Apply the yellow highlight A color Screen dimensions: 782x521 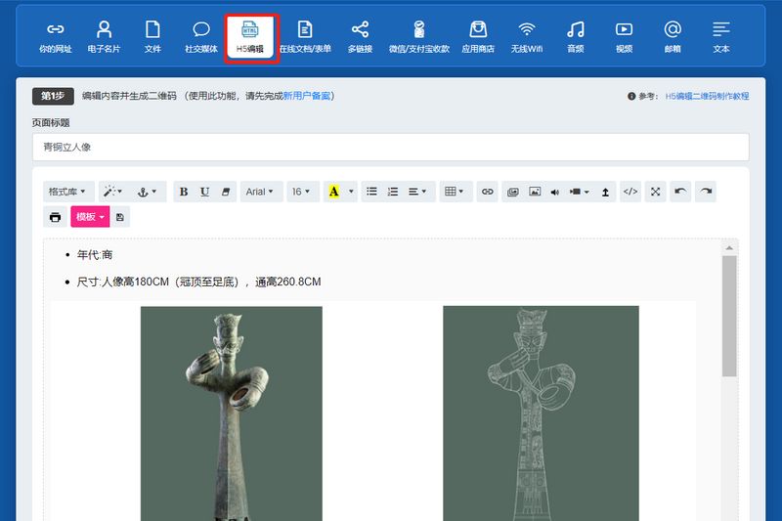point(333,192)
